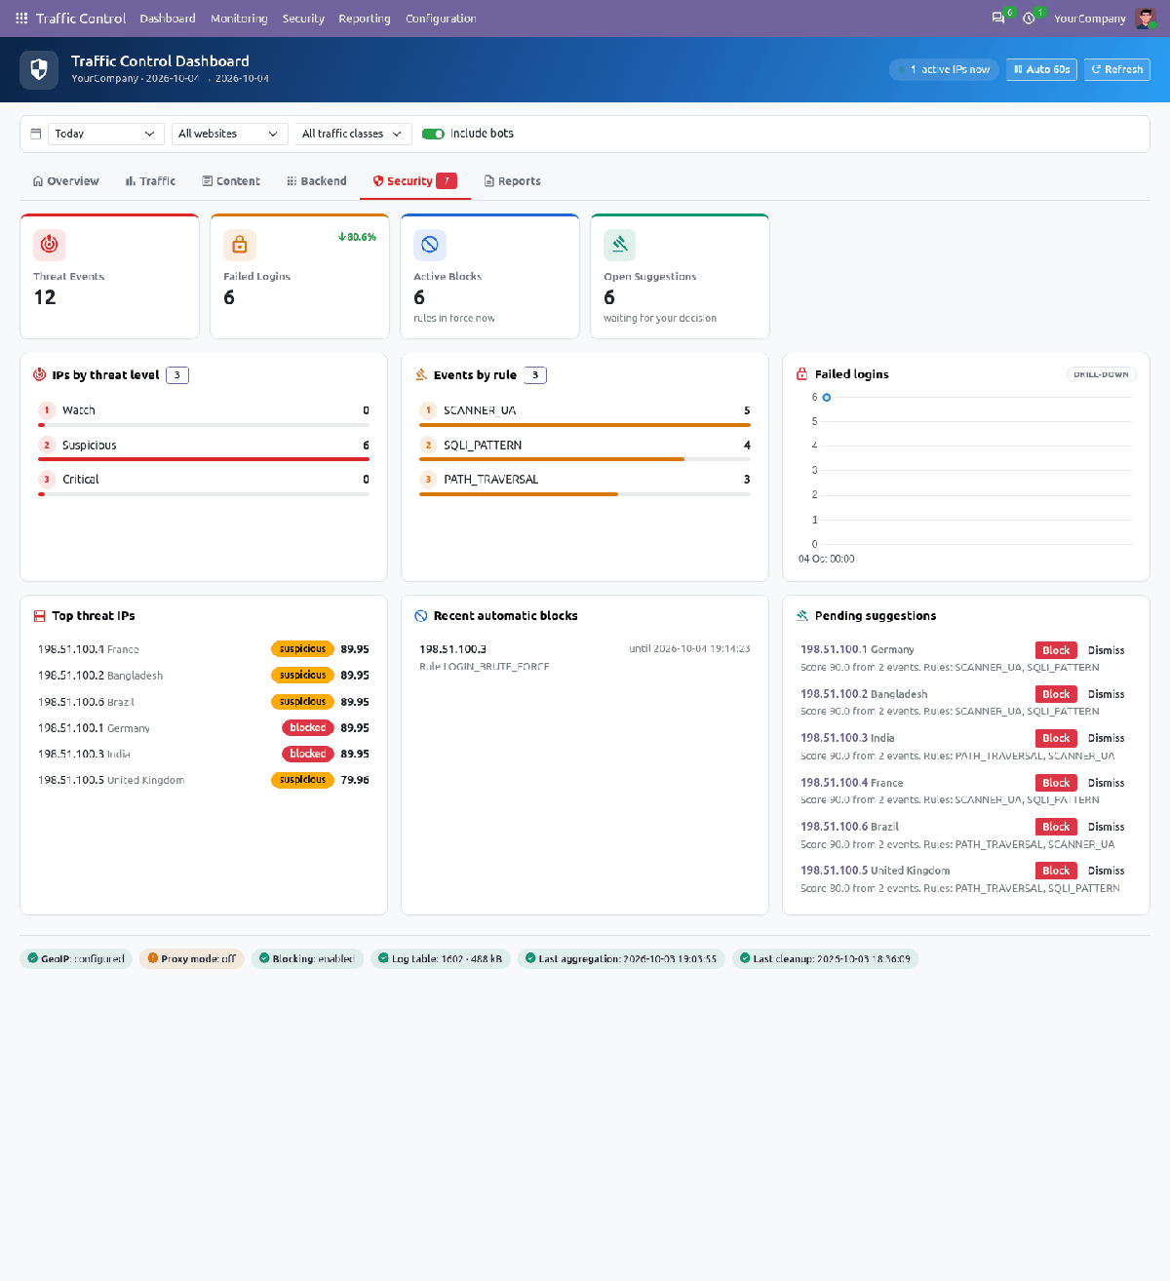
Task: Click the GeoIP configured check icon
Action: 33,958
